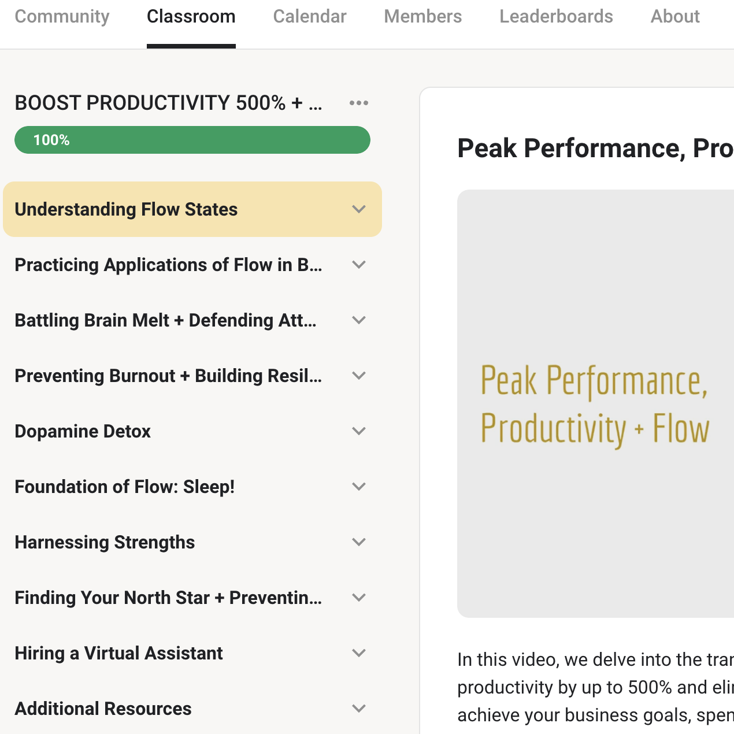Collapse the Understanding Flow States chevron

coord(359,209)
